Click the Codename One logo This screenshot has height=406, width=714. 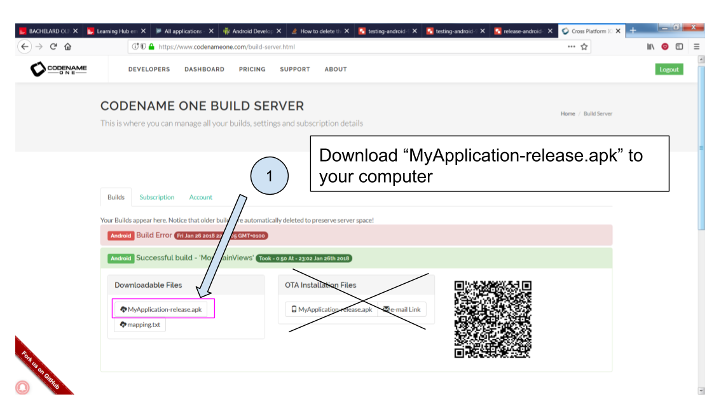[58, 69]
